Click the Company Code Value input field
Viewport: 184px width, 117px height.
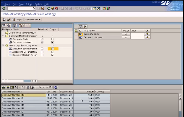coord(137,34)
